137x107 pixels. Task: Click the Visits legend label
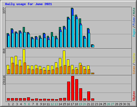pos(134,58)
